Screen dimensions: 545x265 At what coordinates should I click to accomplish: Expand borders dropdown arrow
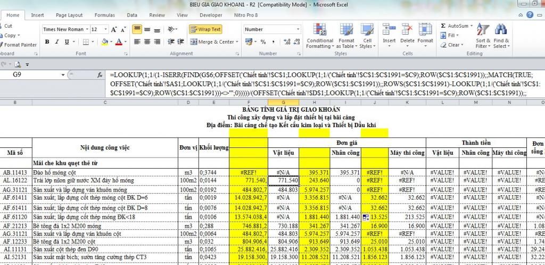point(93,42)
